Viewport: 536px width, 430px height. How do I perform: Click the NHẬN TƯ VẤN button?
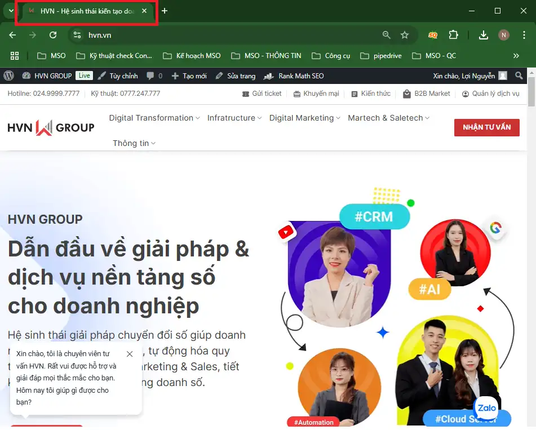click(x=486, y=127)
